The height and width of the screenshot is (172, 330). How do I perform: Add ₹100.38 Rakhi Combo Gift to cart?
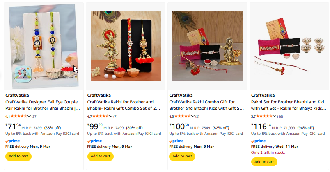pos(183,156)
